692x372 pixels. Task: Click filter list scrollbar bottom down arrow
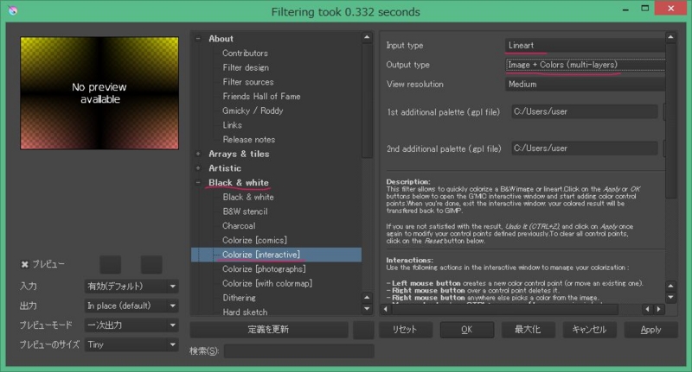[x=367, y=309]
